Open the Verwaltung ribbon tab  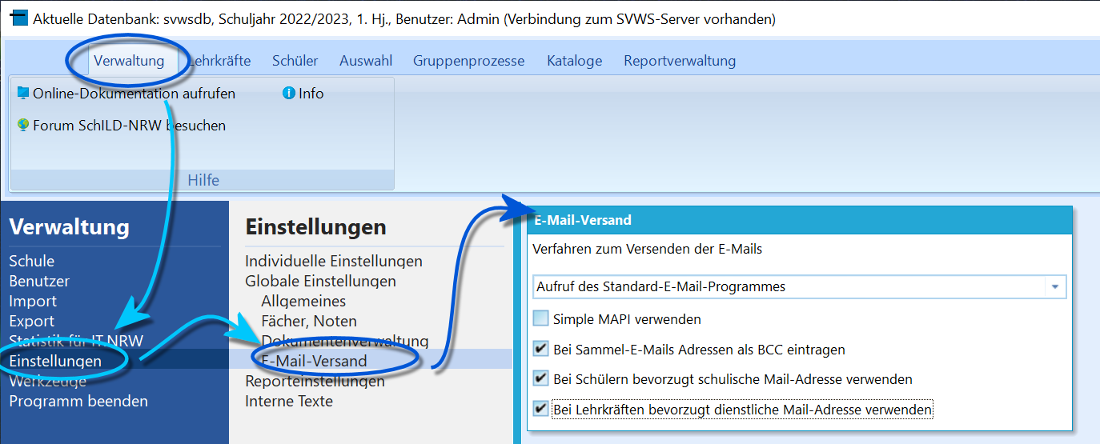(x=129, y=61)
